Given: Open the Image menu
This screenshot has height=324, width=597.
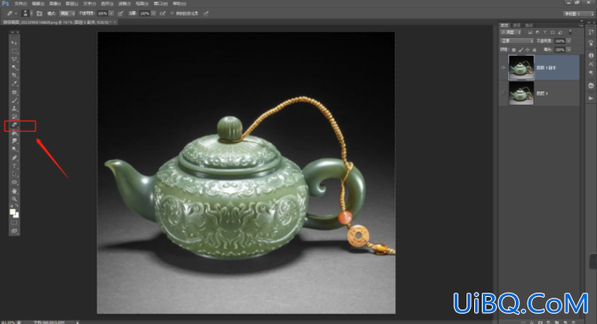Looking at the screenshot, I should tap(55, 3).
